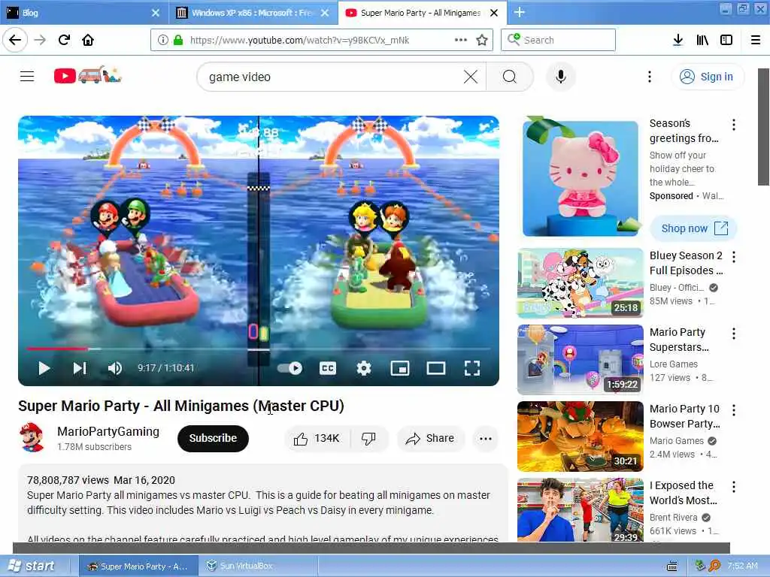The height and width of the screenshot is (577, 770).
Task: Dislike the video
Action: click(x=368, y=438)
